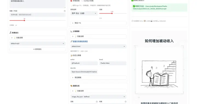Click the notepad icon beside 自定义参数
Image resolution: width=197 pixels, height=104 pixels.
click(x=71, y=55)
